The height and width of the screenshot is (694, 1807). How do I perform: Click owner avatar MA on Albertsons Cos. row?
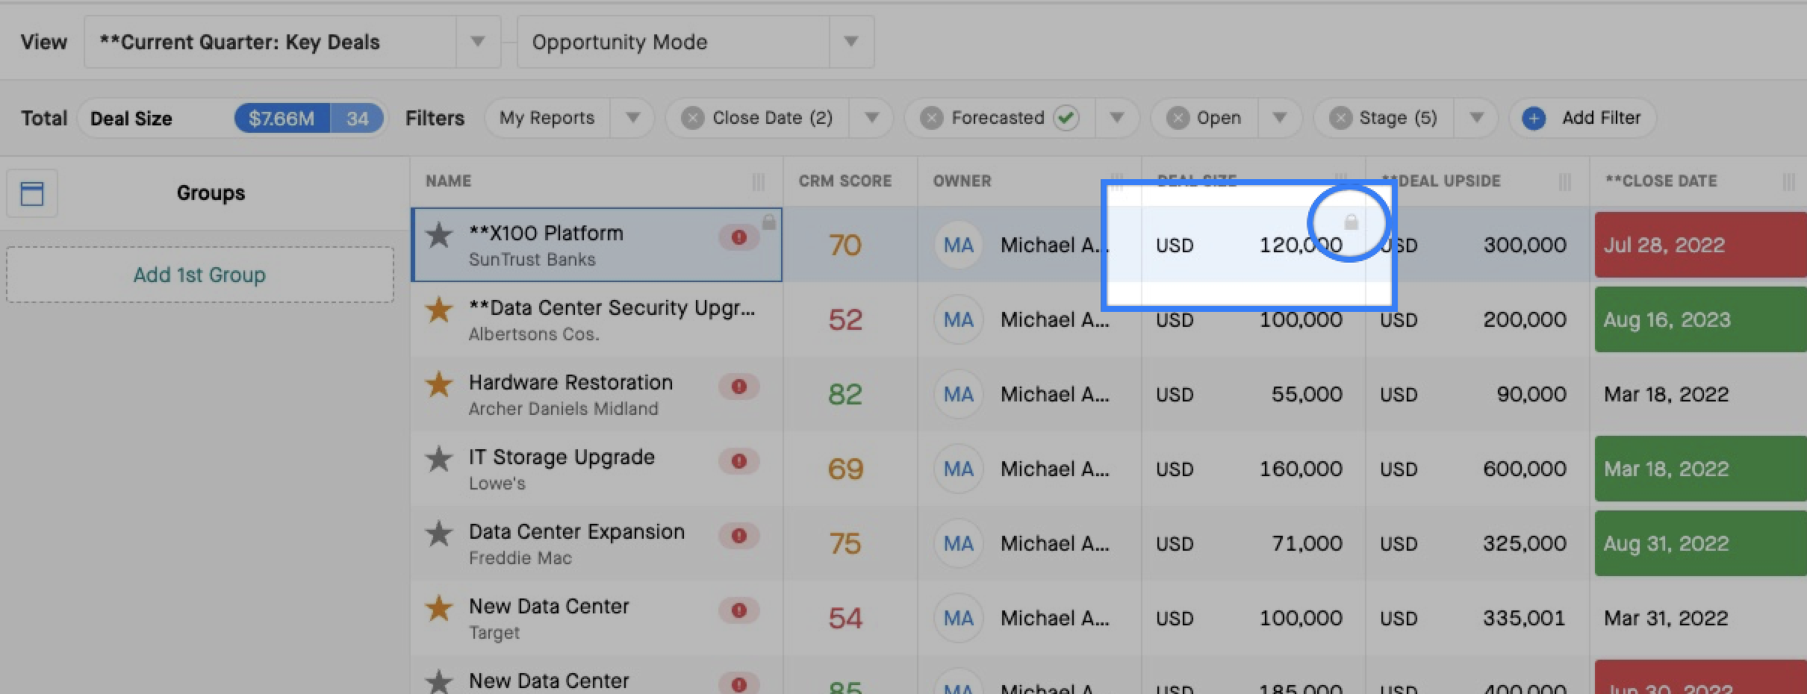coord(958,319)
